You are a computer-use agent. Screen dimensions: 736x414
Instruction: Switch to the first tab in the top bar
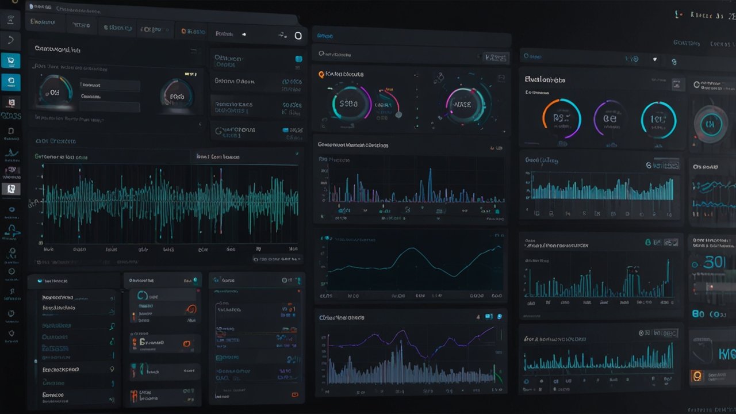[43, 22]
